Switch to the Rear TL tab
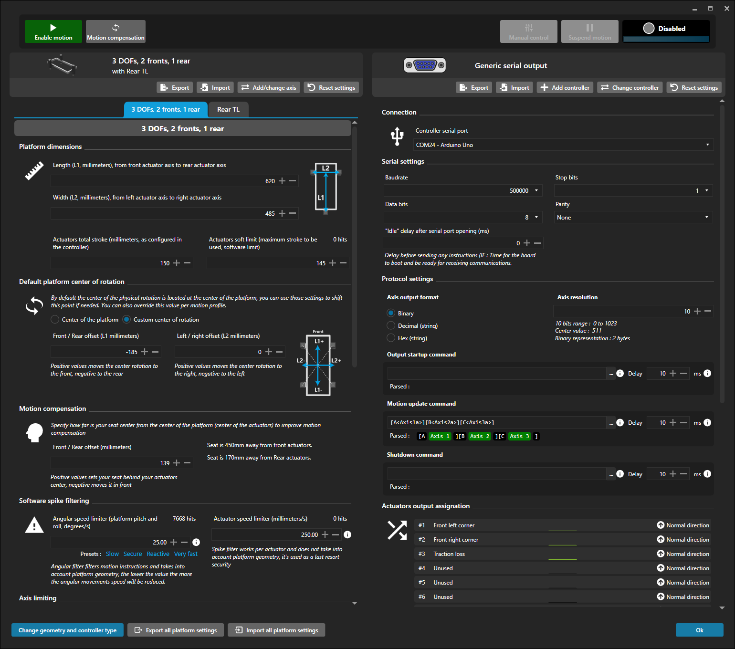 (228, 110)
